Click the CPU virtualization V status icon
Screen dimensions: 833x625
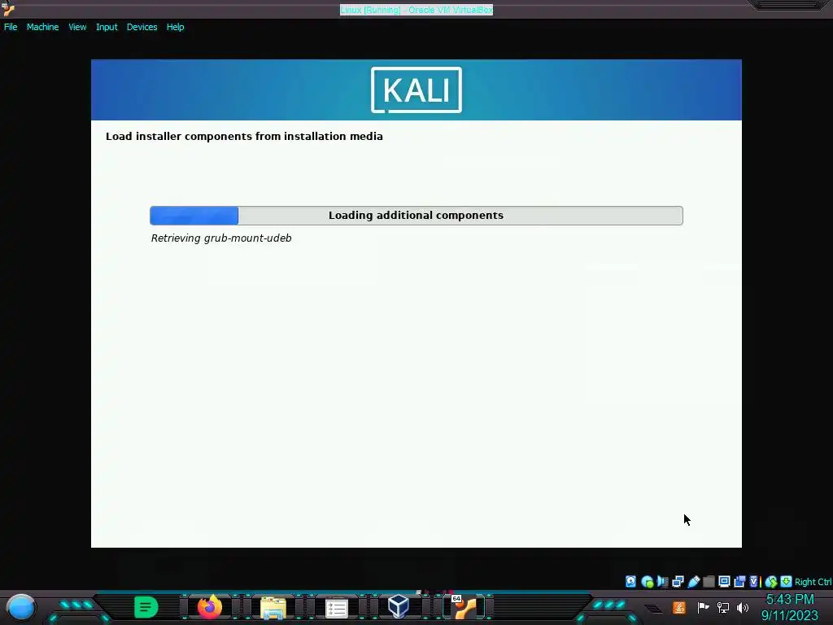[x=754, y=581]
